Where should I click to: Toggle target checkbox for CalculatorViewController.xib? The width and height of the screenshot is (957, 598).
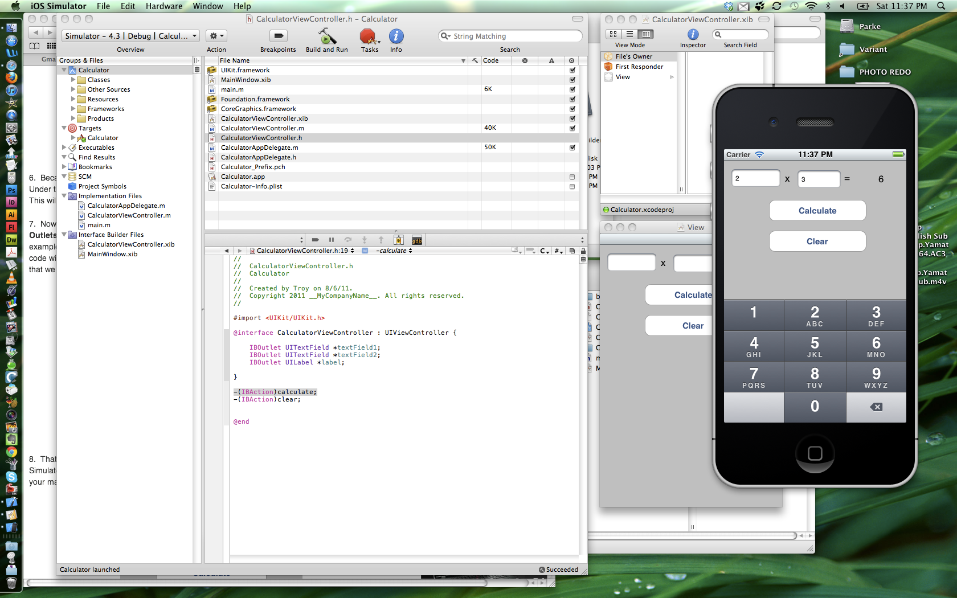pos(572,118)
